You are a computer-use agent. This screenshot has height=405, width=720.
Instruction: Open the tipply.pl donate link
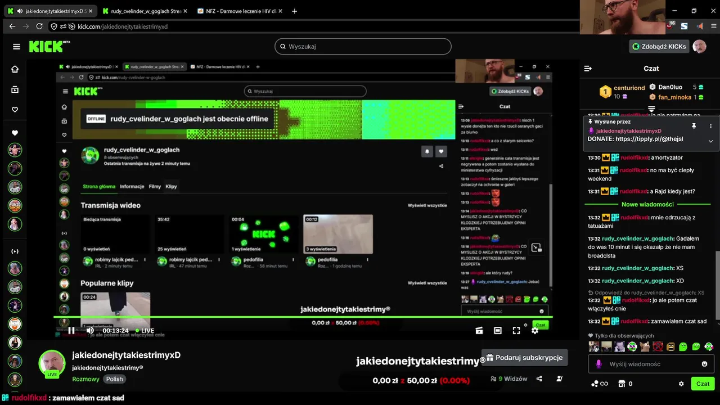649,139
